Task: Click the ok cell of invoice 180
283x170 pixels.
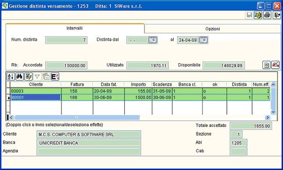Action: pyautogui.click(x=214, y=98)
